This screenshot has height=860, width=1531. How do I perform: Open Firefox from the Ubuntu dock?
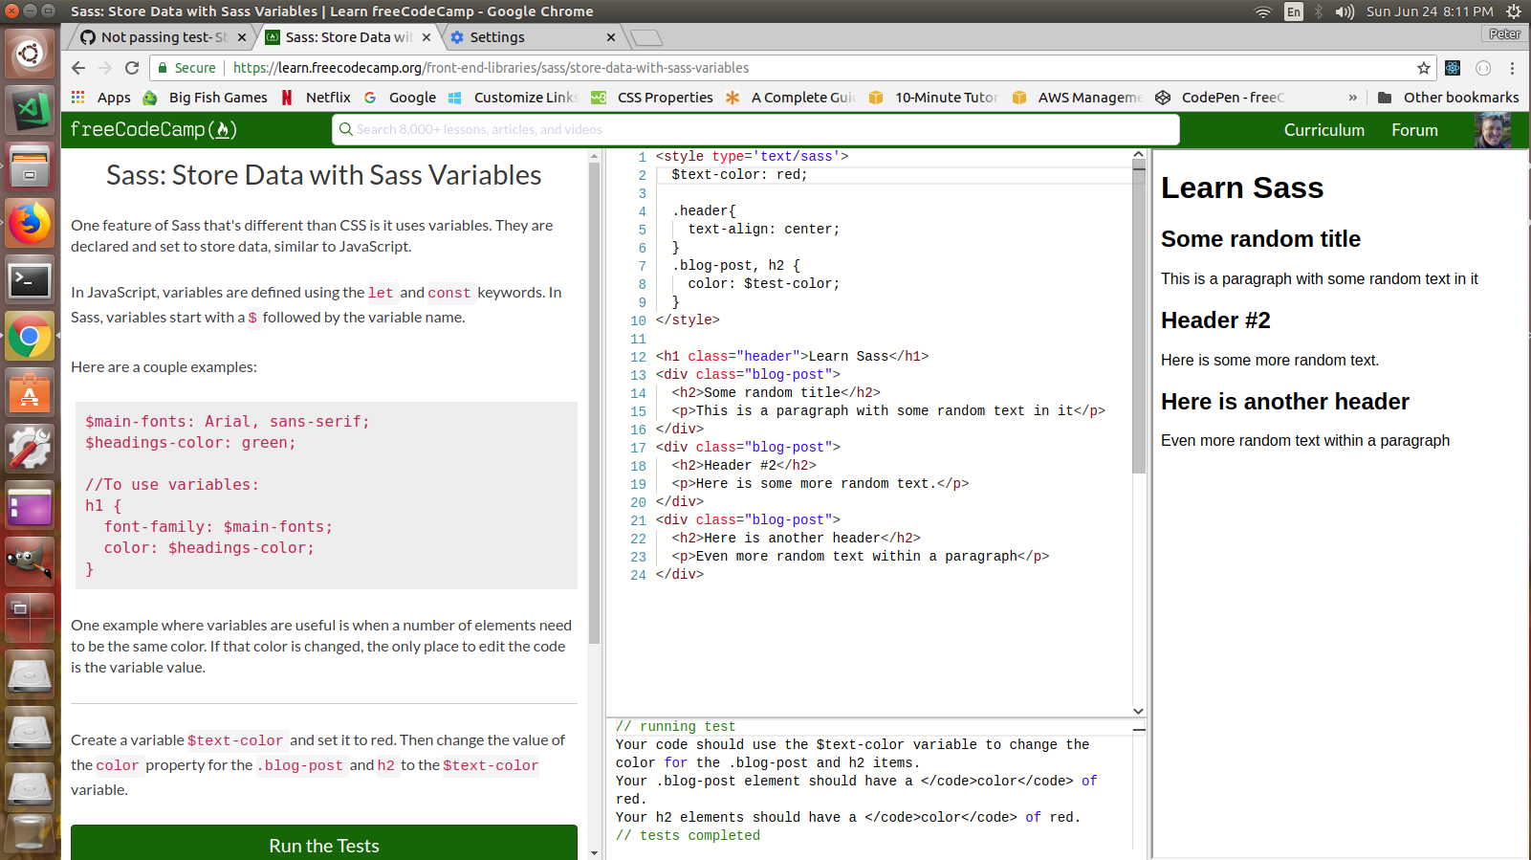(30, 224)
